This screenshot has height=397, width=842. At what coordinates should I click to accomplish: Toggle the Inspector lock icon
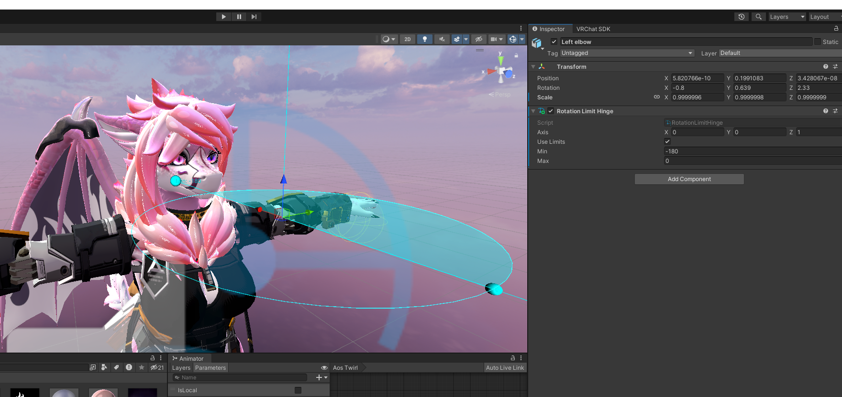click(x=836, y=29)
